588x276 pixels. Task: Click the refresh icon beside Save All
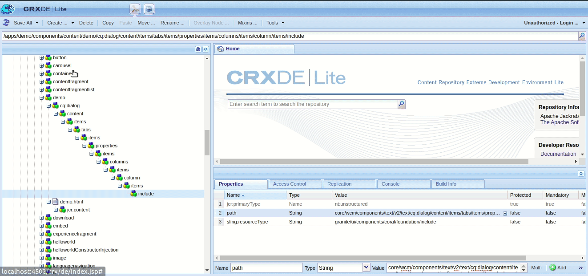(6, 23)
